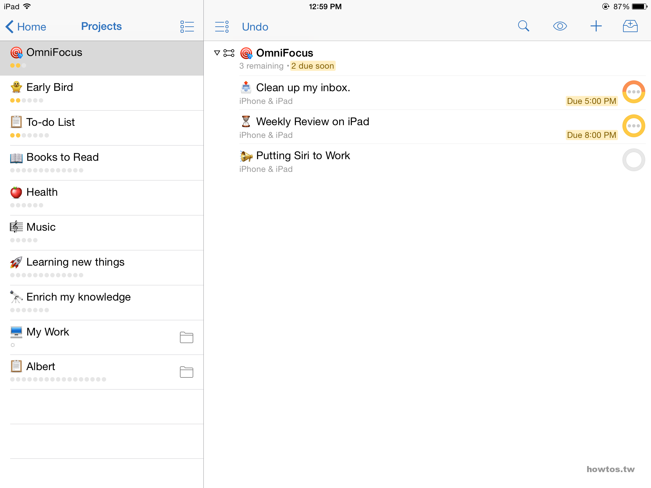Open search with the magnifier icon
651x488 pixels.
pos(524,26)
